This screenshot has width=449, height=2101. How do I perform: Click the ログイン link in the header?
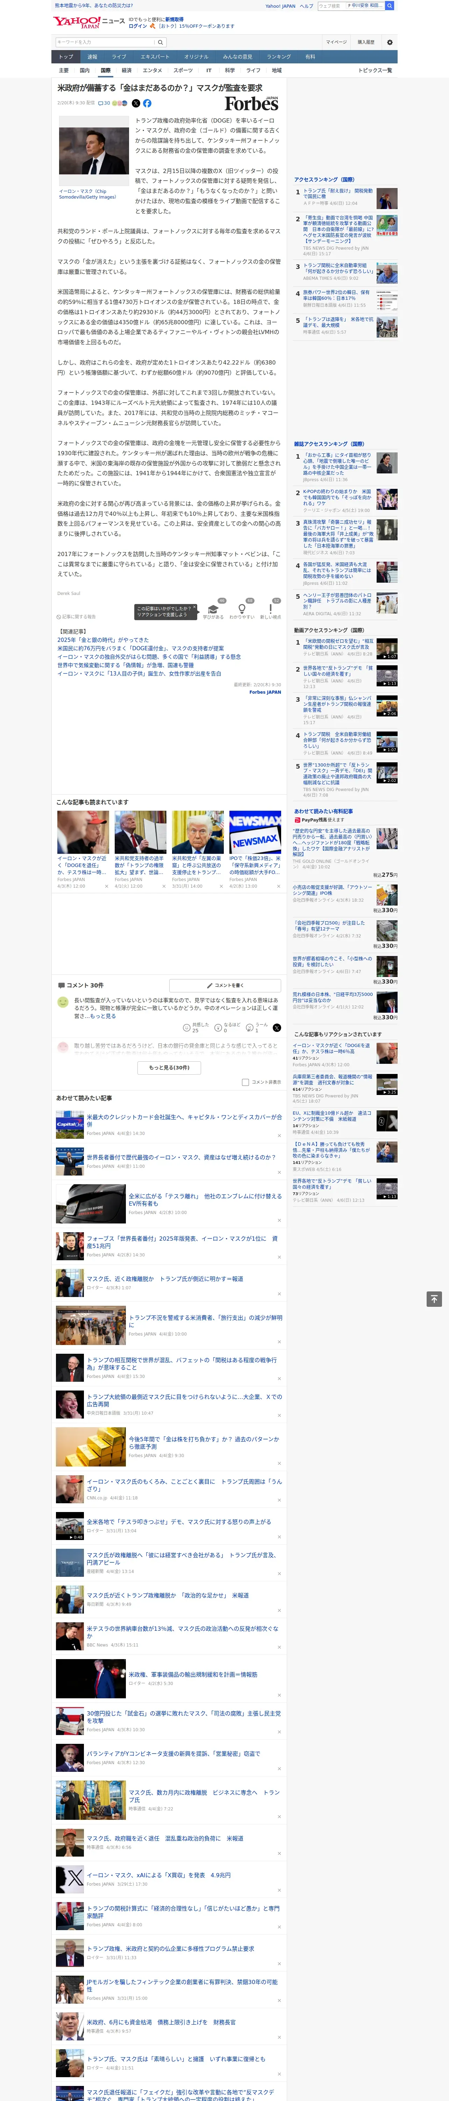[x=138, y=26]
